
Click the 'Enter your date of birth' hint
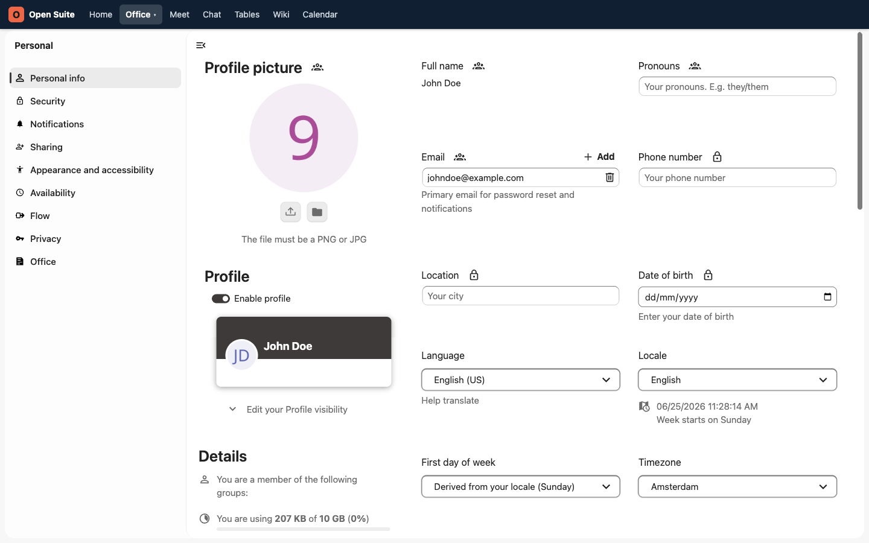686,317
